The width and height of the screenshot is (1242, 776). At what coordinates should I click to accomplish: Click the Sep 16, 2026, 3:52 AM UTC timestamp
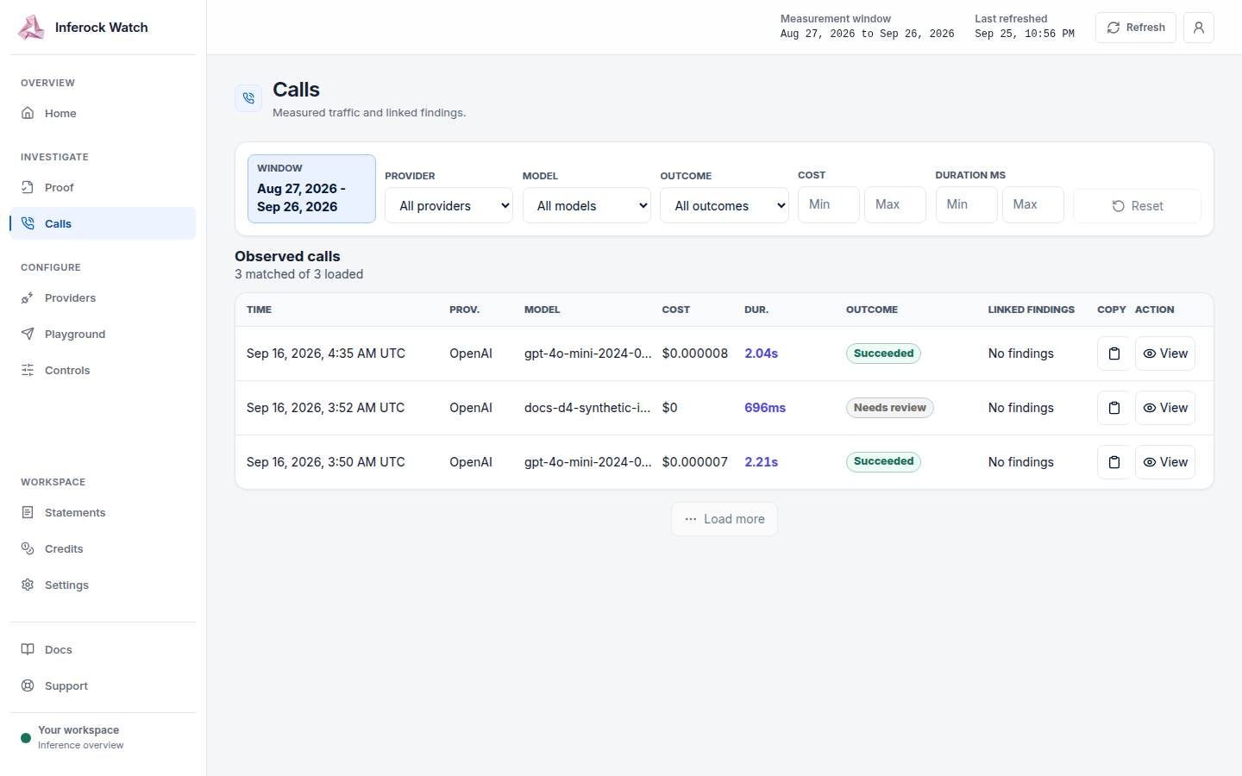point(325,408)
